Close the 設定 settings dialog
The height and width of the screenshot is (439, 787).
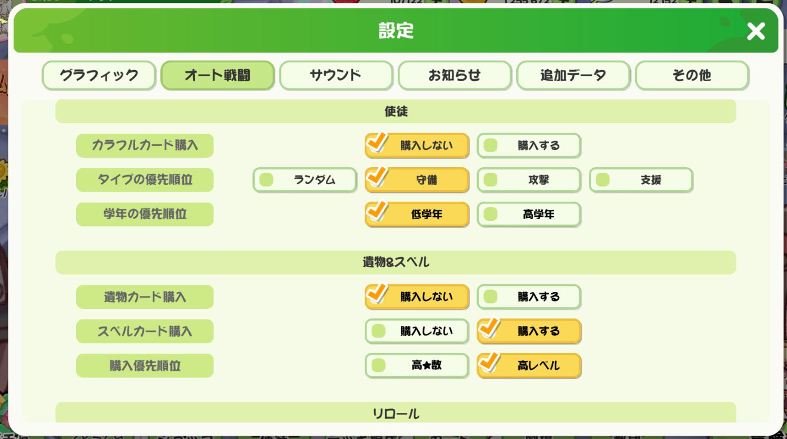tap(755, 32)
